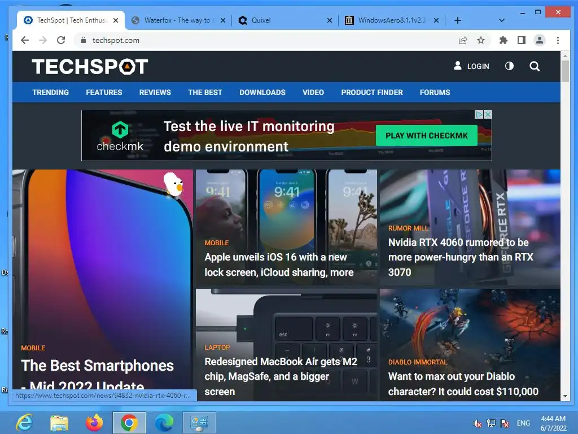Share this page icon in address bar

pyautogui.click(x=463, y=40)
